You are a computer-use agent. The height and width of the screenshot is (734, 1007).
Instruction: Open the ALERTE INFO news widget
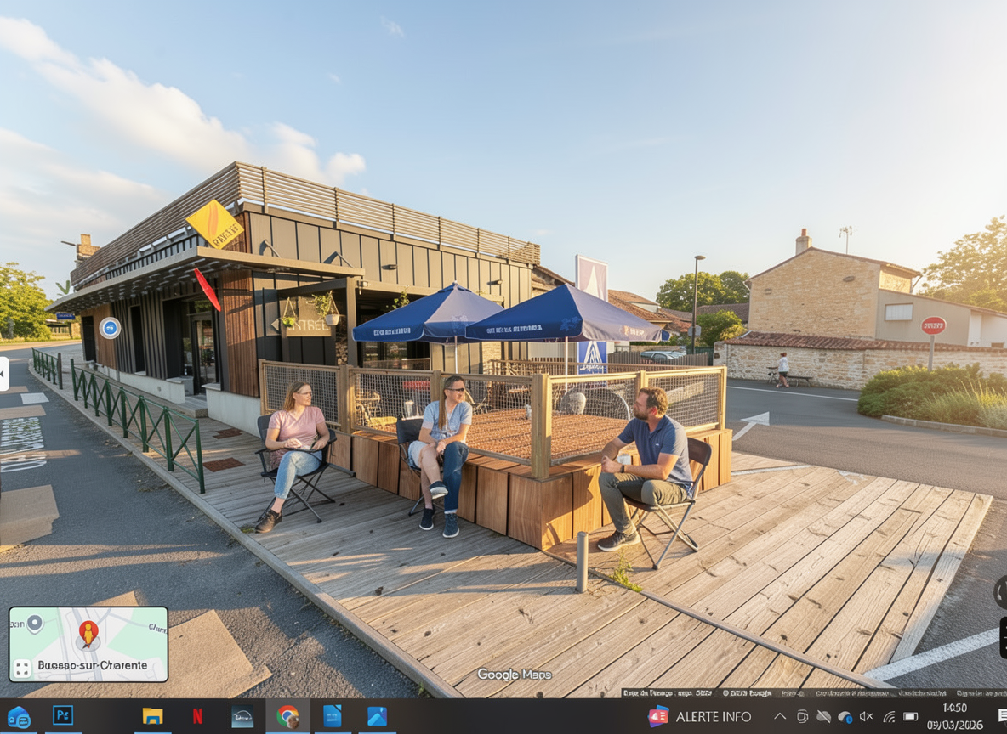700,716
